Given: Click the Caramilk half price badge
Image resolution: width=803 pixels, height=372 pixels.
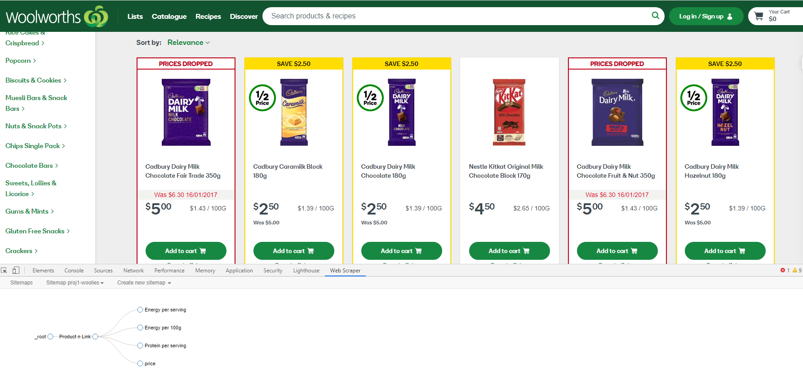Looking at the screenshot, I should [262, 98].
